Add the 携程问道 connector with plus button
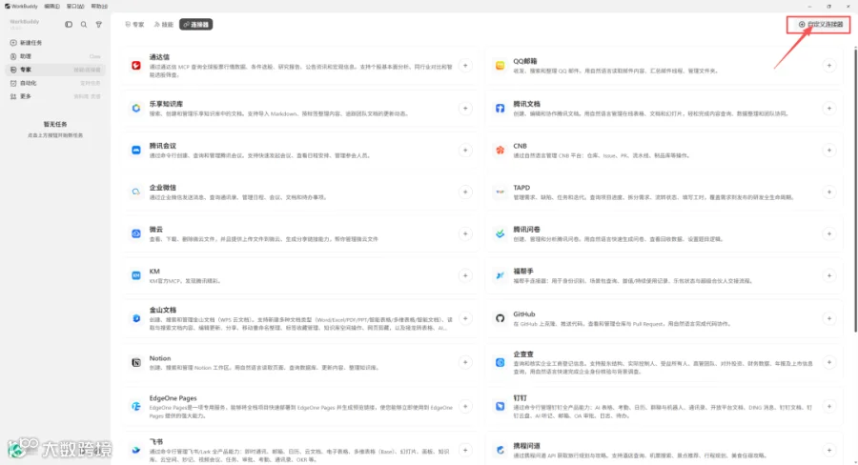 point(829,450)
